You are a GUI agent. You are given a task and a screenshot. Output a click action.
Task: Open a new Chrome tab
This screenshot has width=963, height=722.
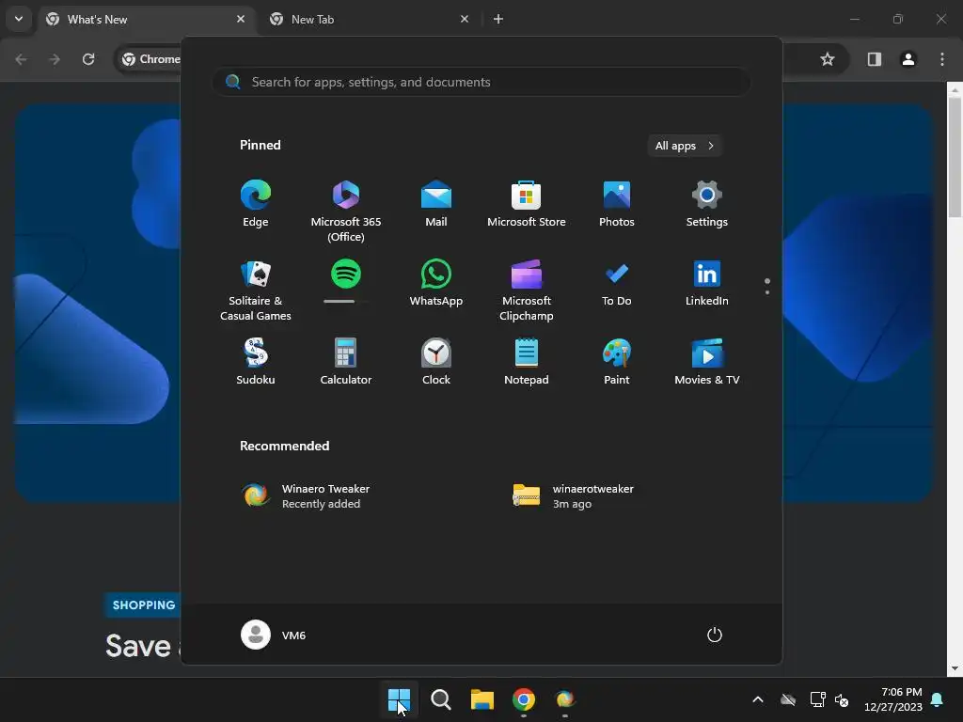498,19
